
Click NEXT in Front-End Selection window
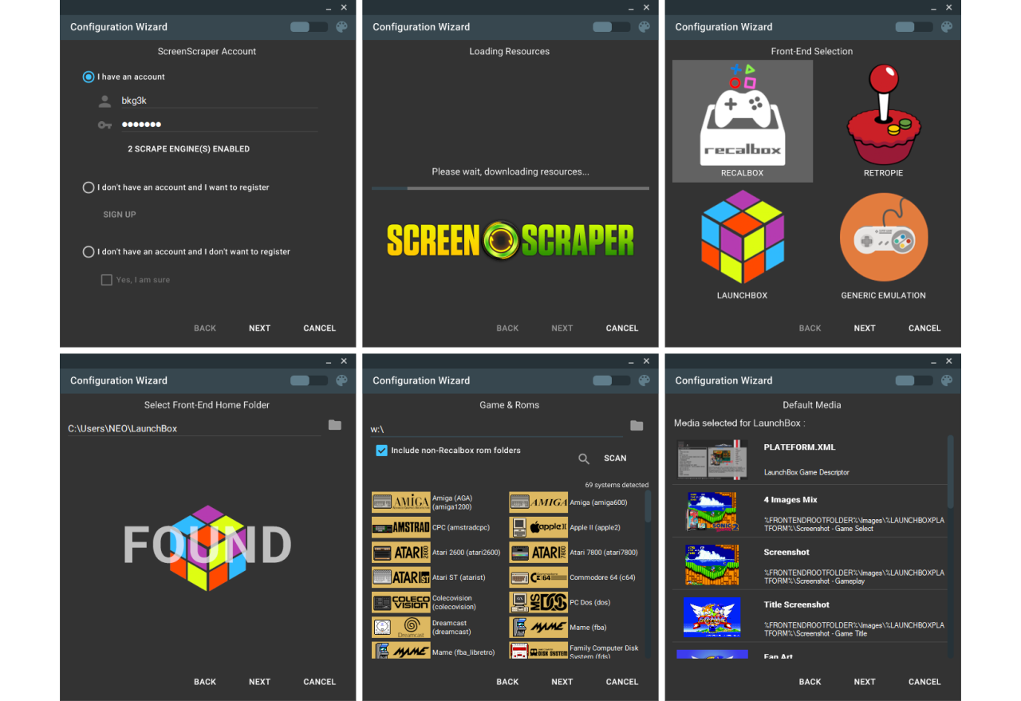[x=865, y=328]
